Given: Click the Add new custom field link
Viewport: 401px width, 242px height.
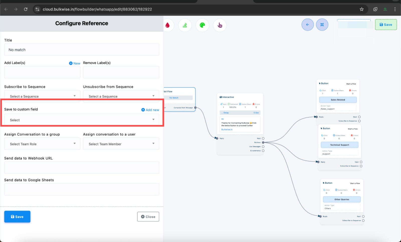Looking at the screenshot, I should coord(150,110).
